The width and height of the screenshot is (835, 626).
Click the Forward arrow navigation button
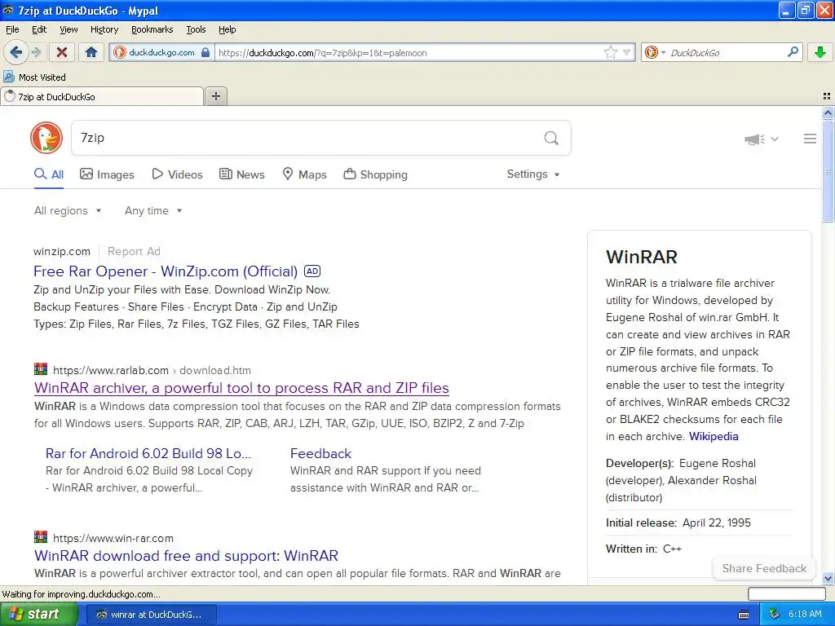tap(36, 52)
